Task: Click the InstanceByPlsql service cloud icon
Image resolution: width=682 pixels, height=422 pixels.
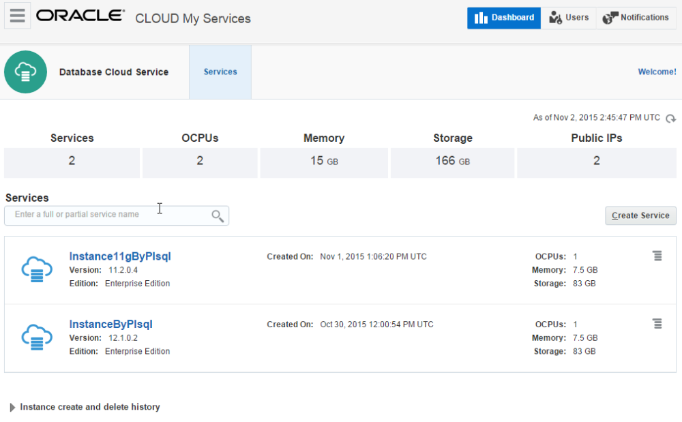Action: point(36,337)
